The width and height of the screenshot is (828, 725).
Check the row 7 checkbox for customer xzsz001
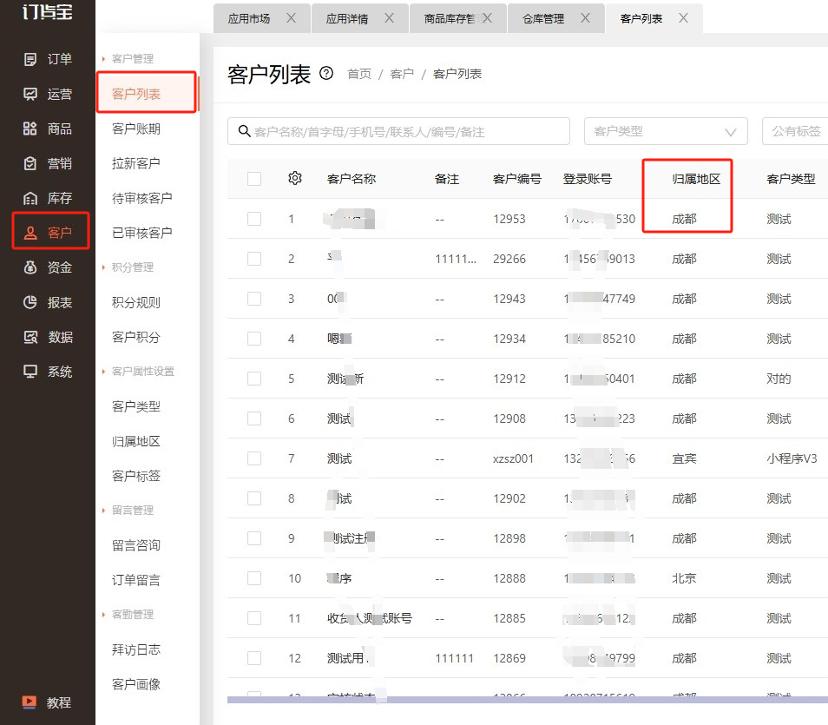pos(254,458)
